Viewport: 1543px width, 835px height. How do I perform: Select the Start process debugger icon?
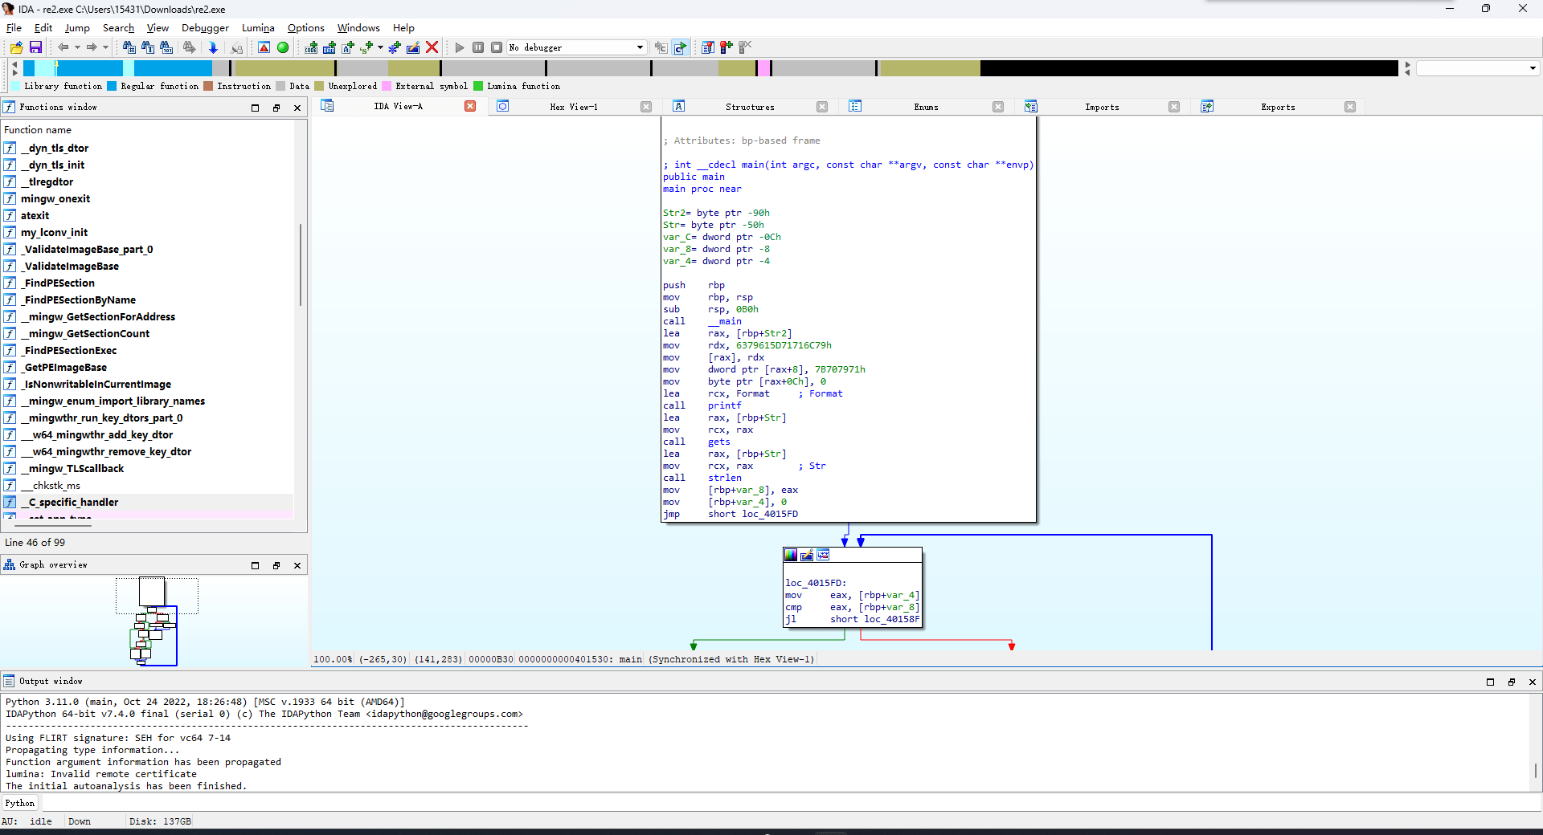click(459, 47)
